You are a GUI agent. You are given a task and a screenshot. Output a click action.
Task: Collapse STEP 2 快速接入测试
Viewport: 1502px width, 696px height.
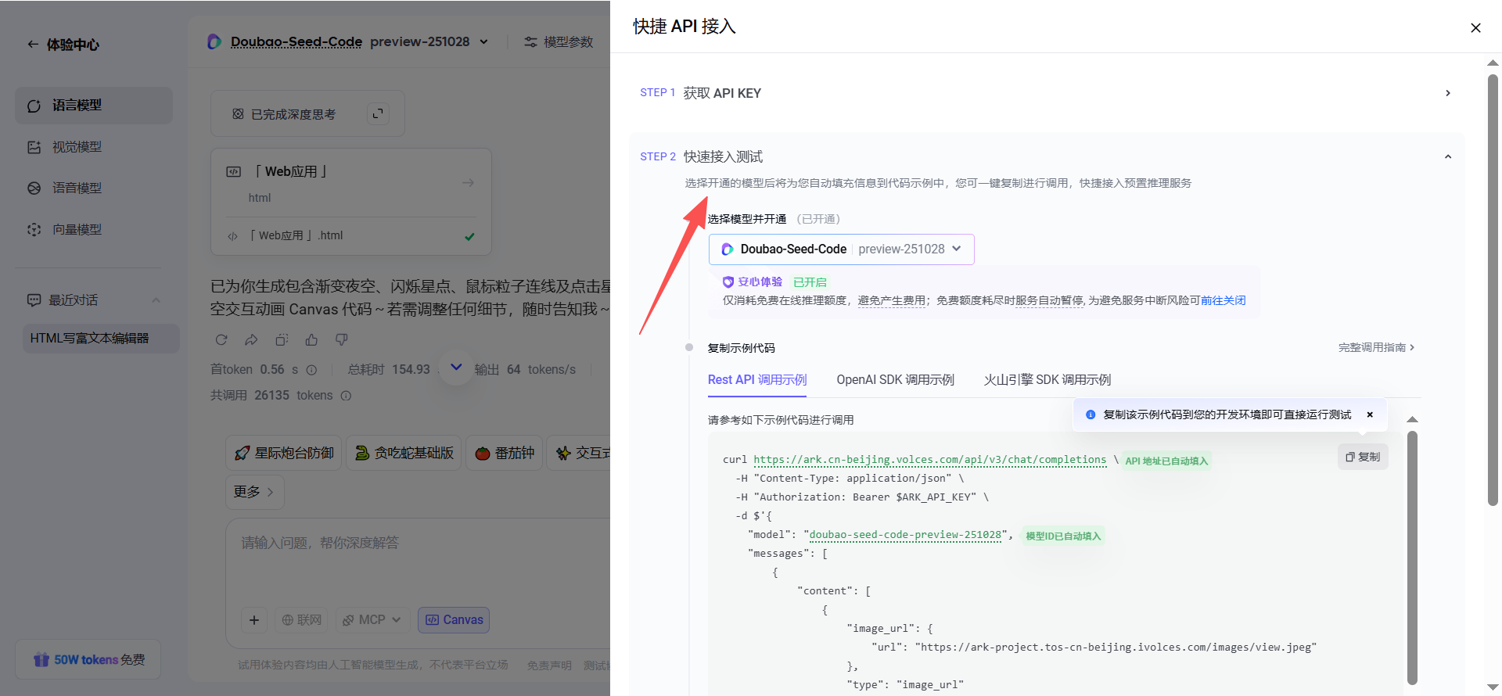[1447, 156]
